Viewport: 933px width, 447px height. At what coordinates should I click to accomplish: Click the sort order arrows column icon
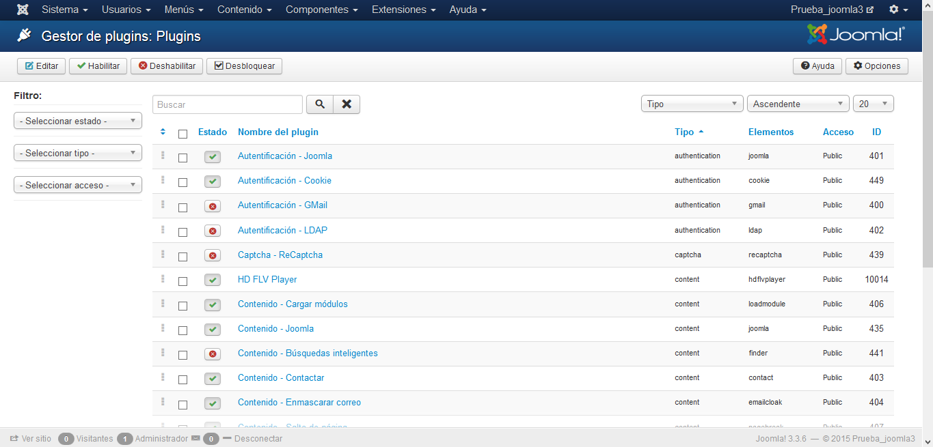click(163, 132)
